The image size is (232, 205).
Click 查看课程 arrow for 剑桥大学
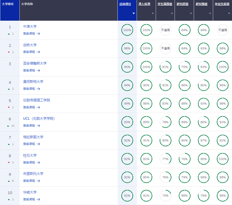(x=39, y=52)
